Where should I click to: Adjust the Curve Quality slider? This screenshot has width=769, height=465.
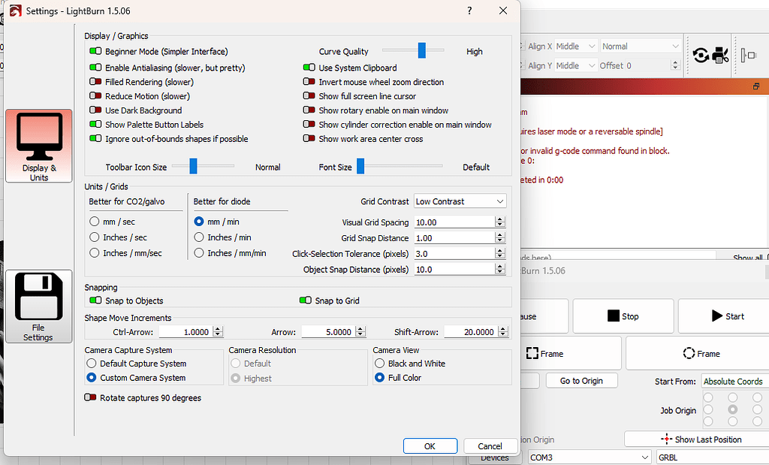pyautogui.click(x=421, y=51)
